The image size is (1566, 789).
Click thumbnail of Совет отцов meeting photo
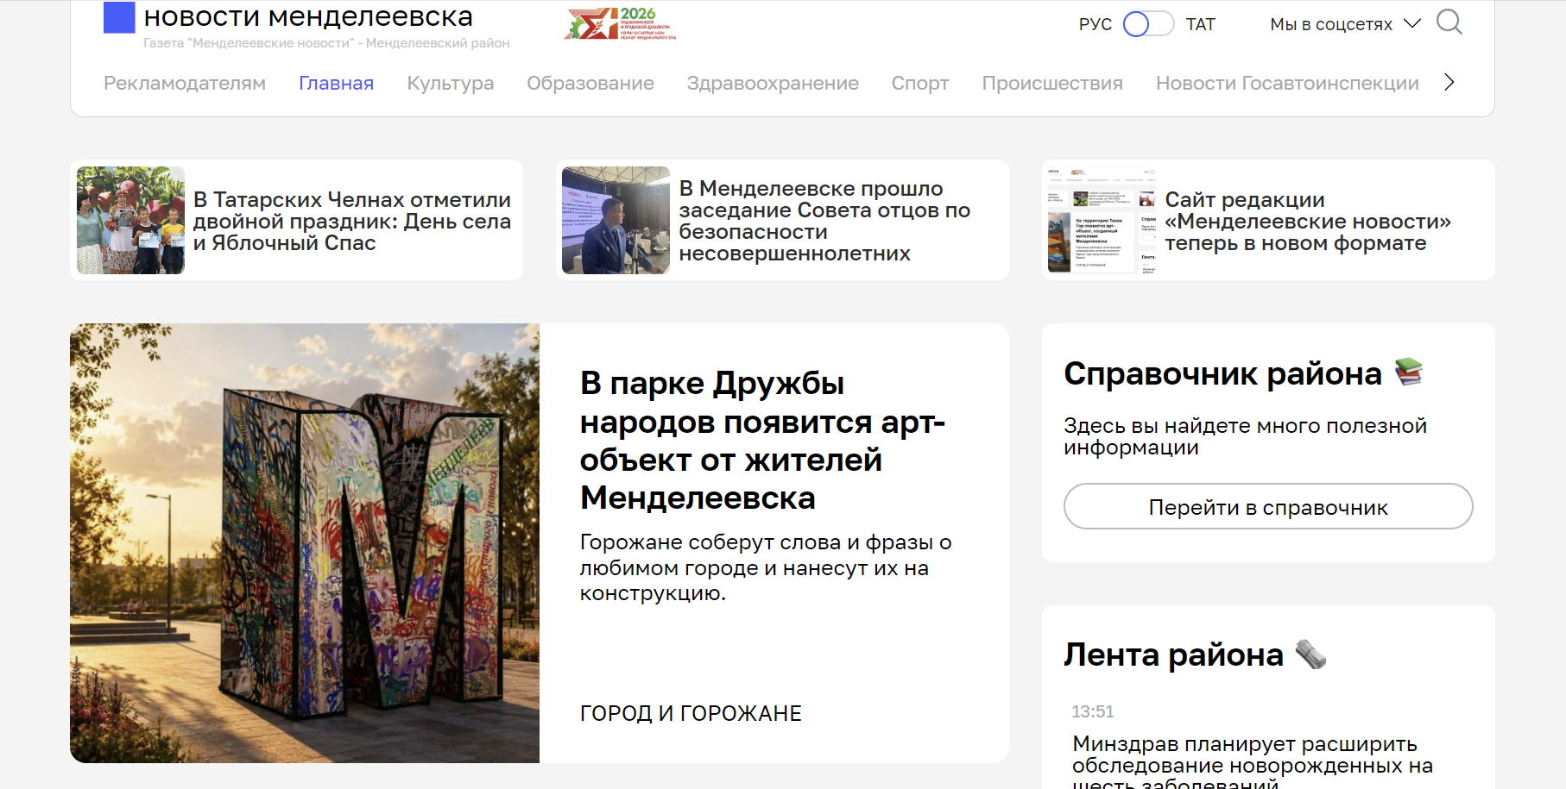coord(616,220)
